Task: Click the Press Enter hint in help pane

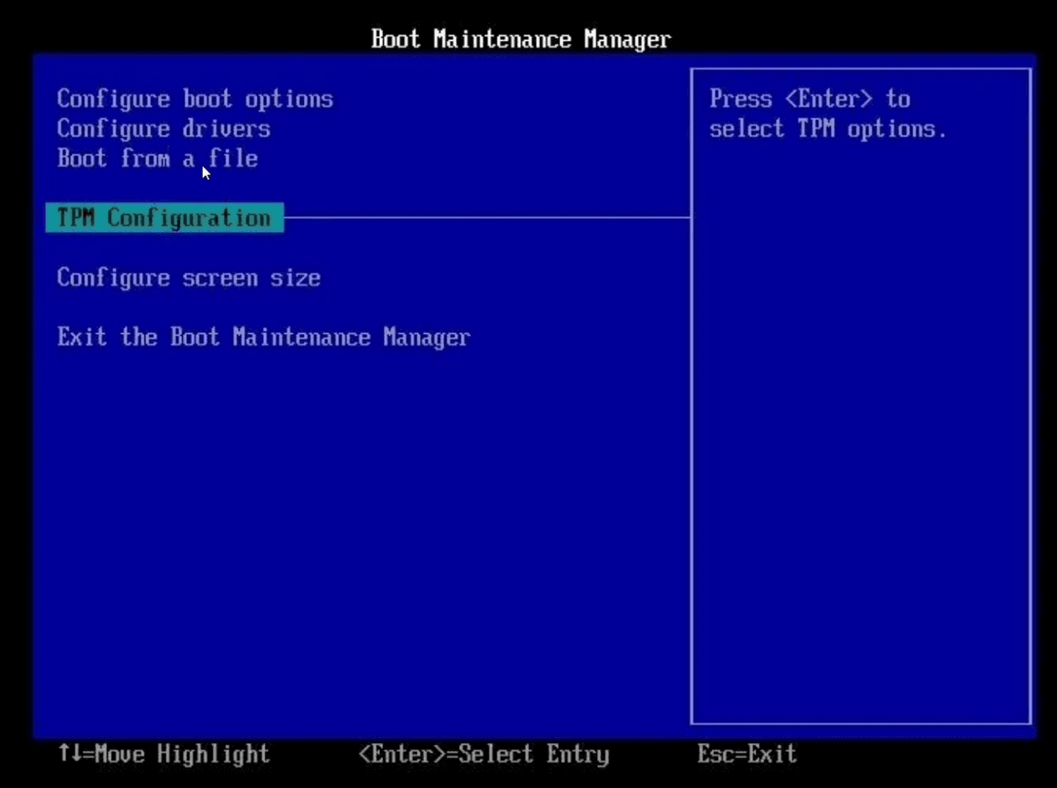Action: [808, 98]
